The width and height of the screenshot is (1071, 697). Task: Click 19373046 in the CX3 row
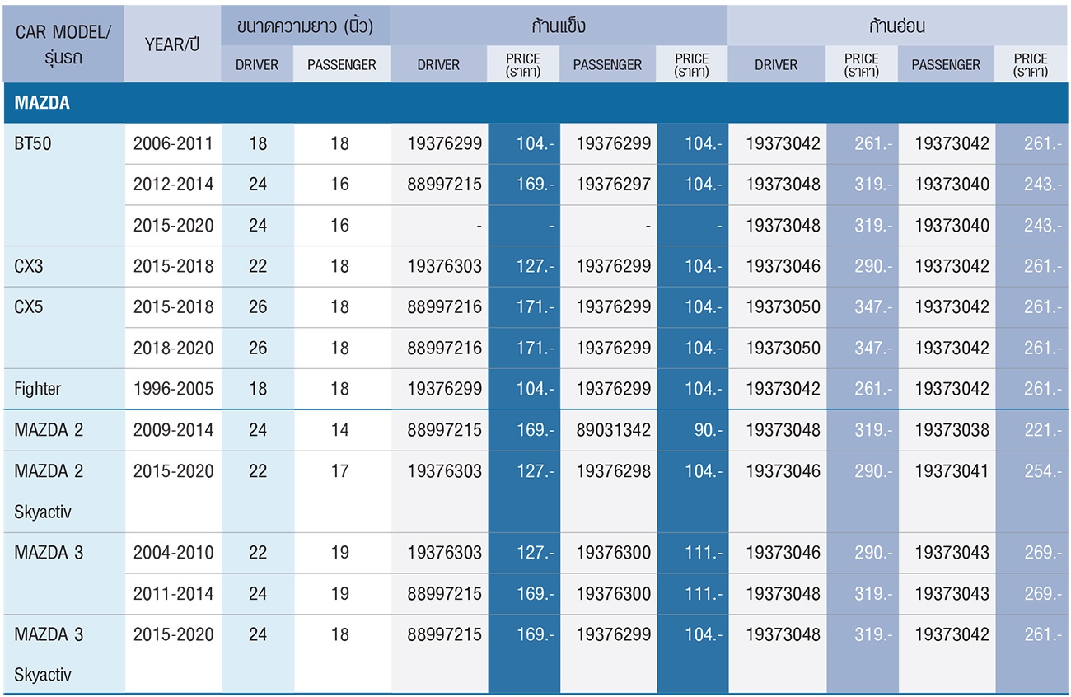pos(783,266)
